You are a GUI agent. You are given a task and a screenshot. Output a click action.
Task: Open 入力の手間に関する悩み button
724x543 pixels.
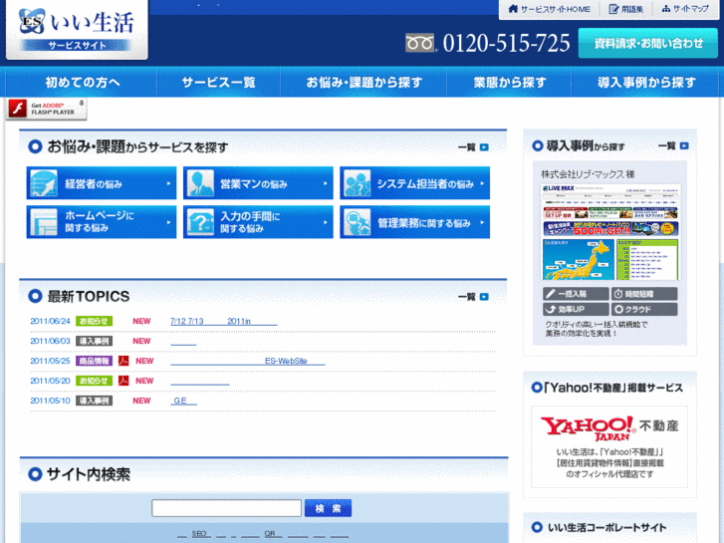[x=258, y=222]
